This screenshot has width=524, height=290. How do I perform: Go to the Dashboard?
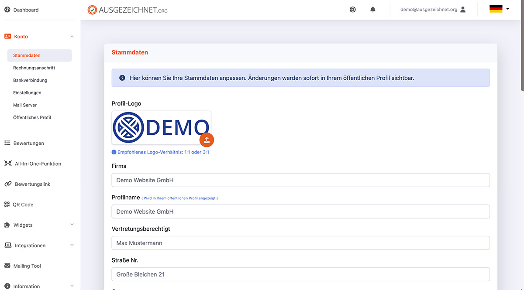pyautogui.click(x=26, y=10)
